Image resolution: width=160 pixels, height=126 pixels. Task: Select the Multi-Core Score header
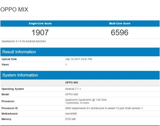pos(120,23)
